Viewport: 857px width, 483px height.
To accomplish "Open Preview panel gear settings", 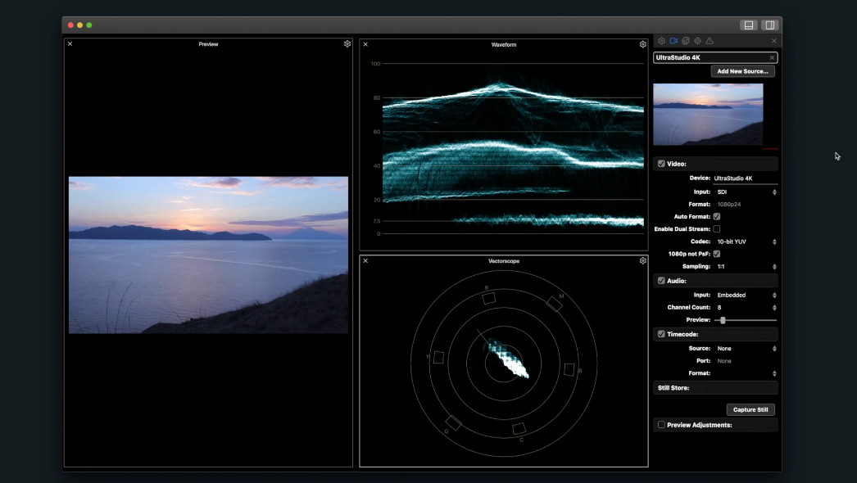I will tap(347, 44).
